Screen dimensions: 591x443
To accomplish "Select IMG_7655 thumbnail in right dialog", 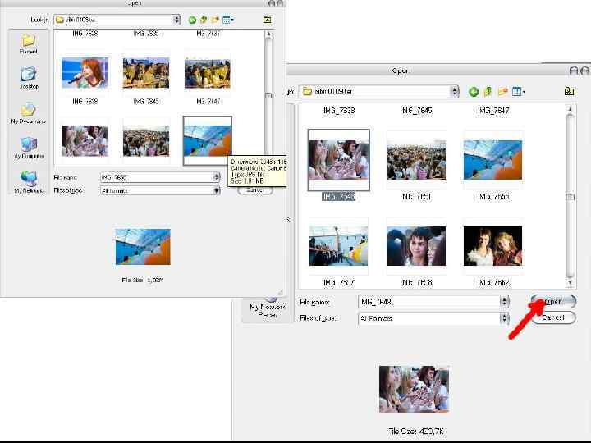I will [492, 160].
